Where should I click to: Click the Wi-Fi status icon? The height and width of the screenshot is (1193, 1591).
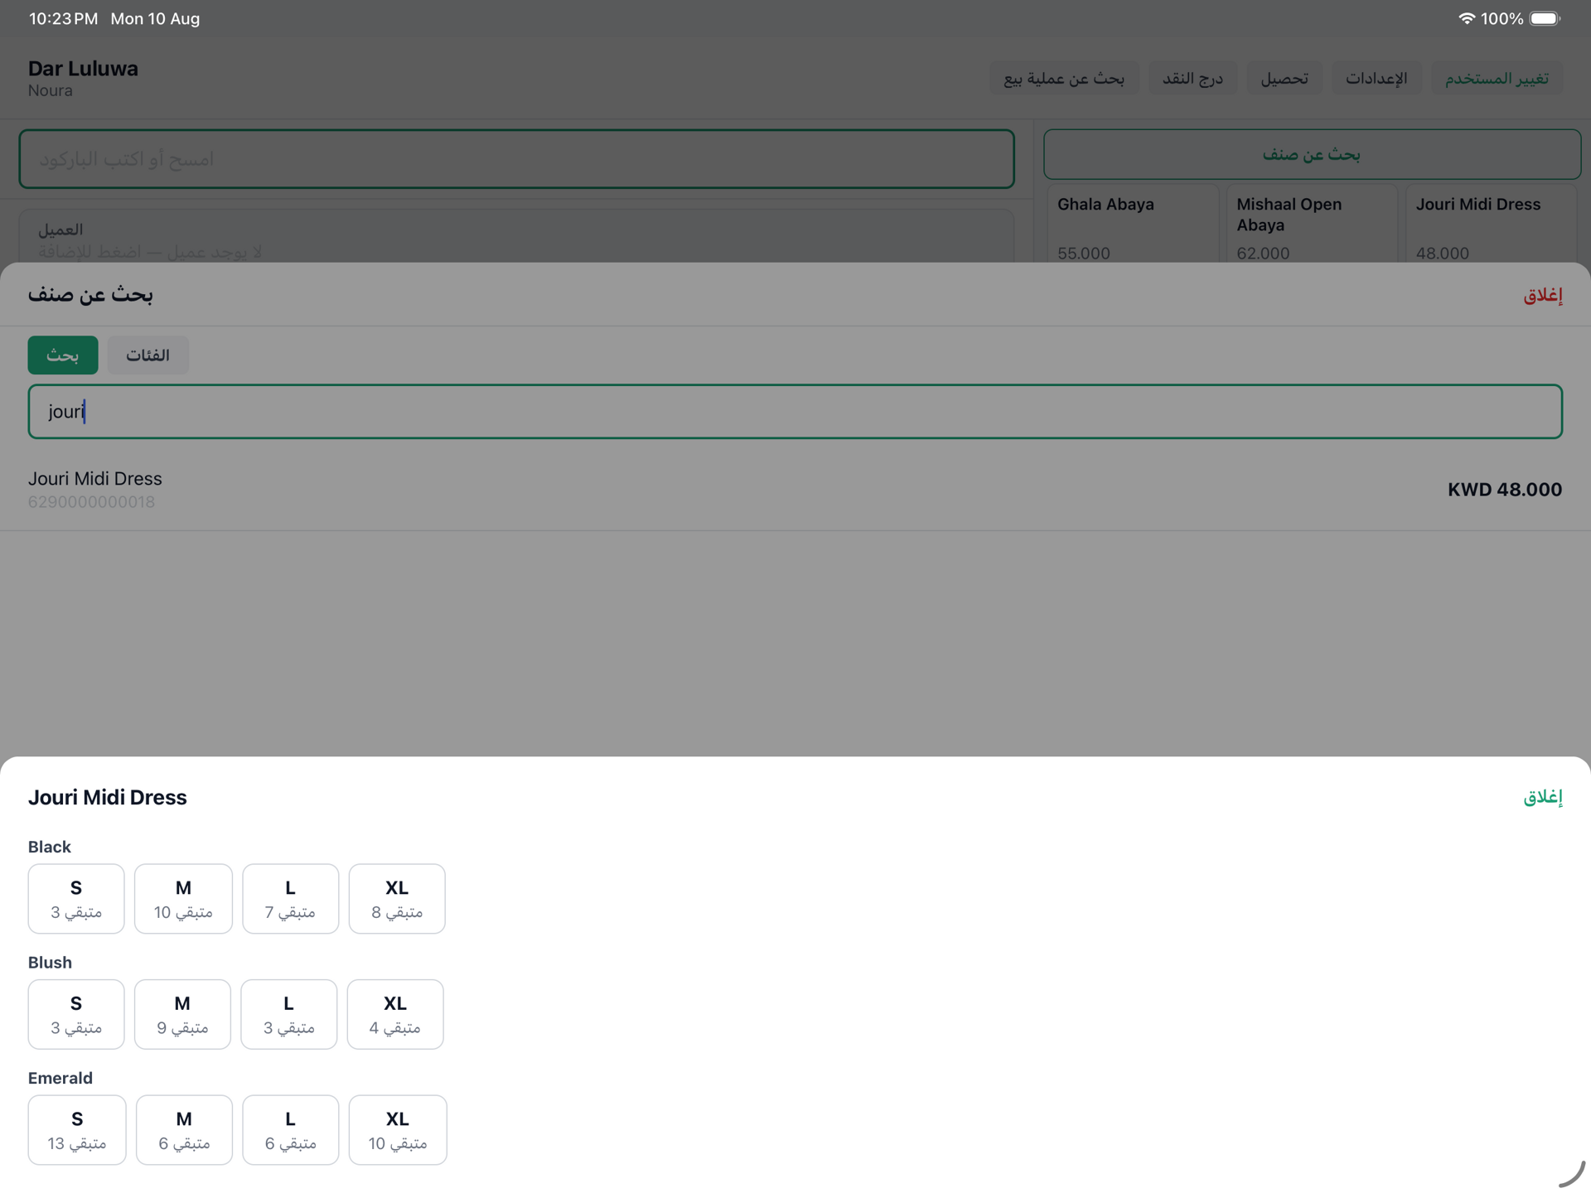coord(1466,18)
